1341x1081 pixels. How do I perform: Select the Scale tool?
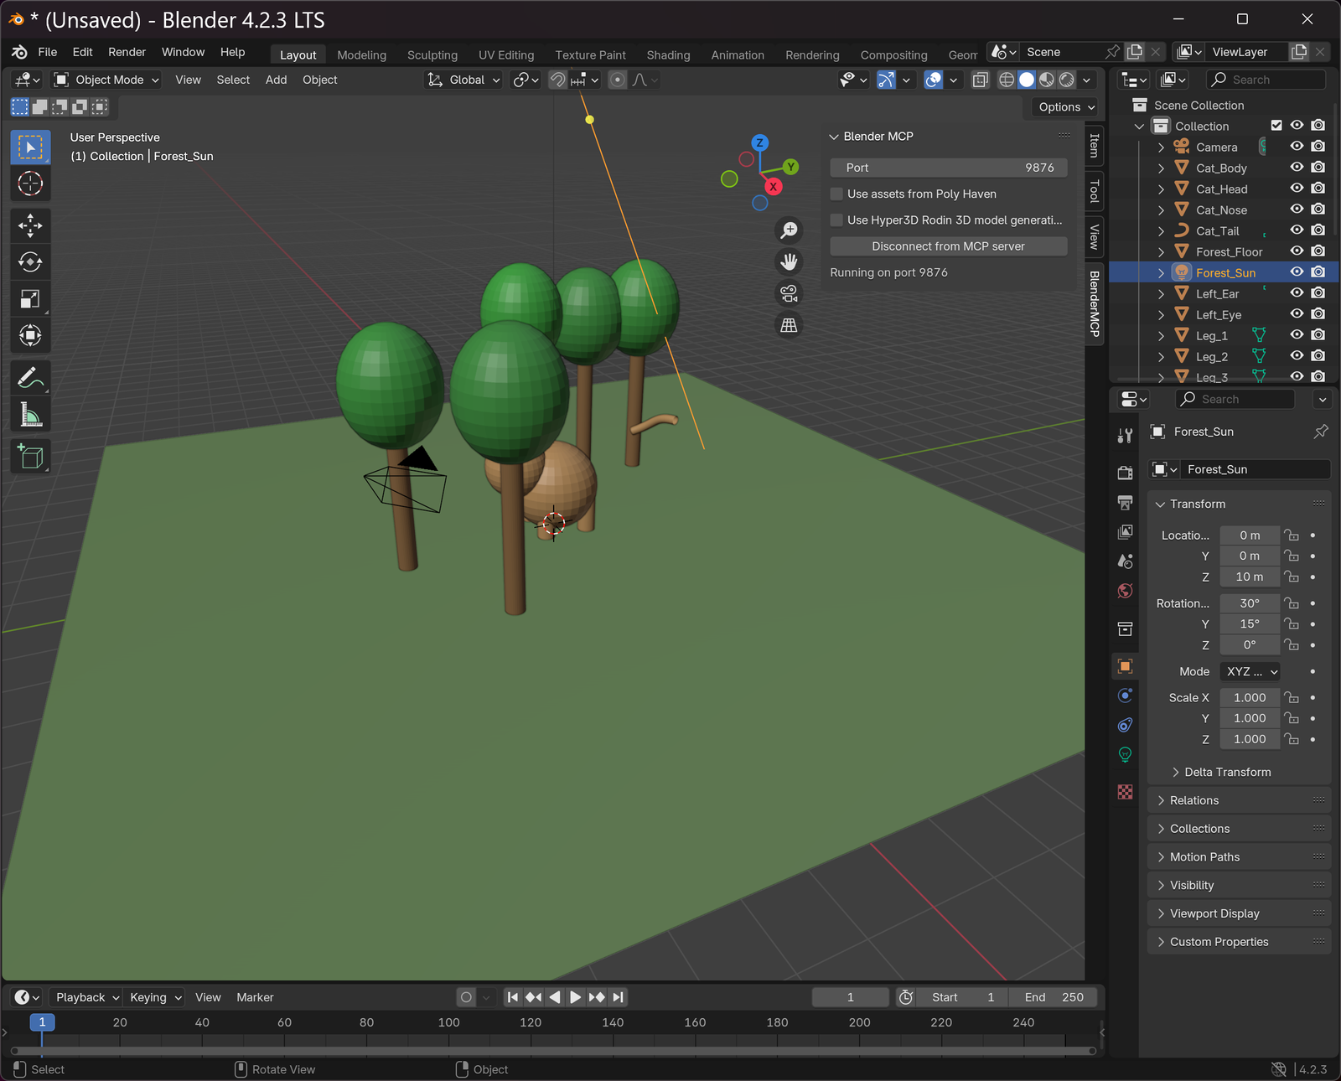pyautogui.click(x=30, y=299)
